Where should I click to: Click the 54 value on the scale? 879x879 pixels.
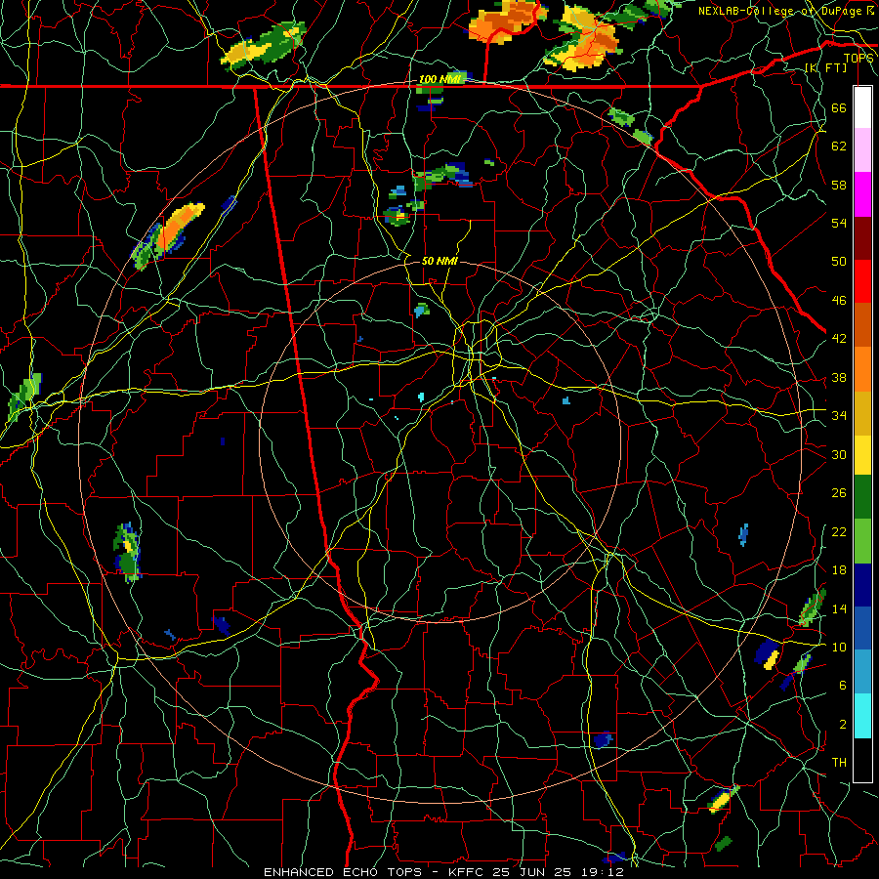pyautogui.click(x=839, y=223)
